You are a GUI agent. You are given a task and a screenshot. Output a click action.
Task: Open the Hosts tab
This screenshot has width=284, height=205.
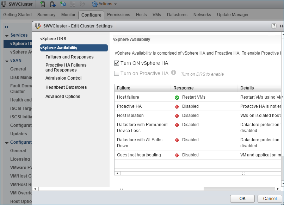pos(141,15)
